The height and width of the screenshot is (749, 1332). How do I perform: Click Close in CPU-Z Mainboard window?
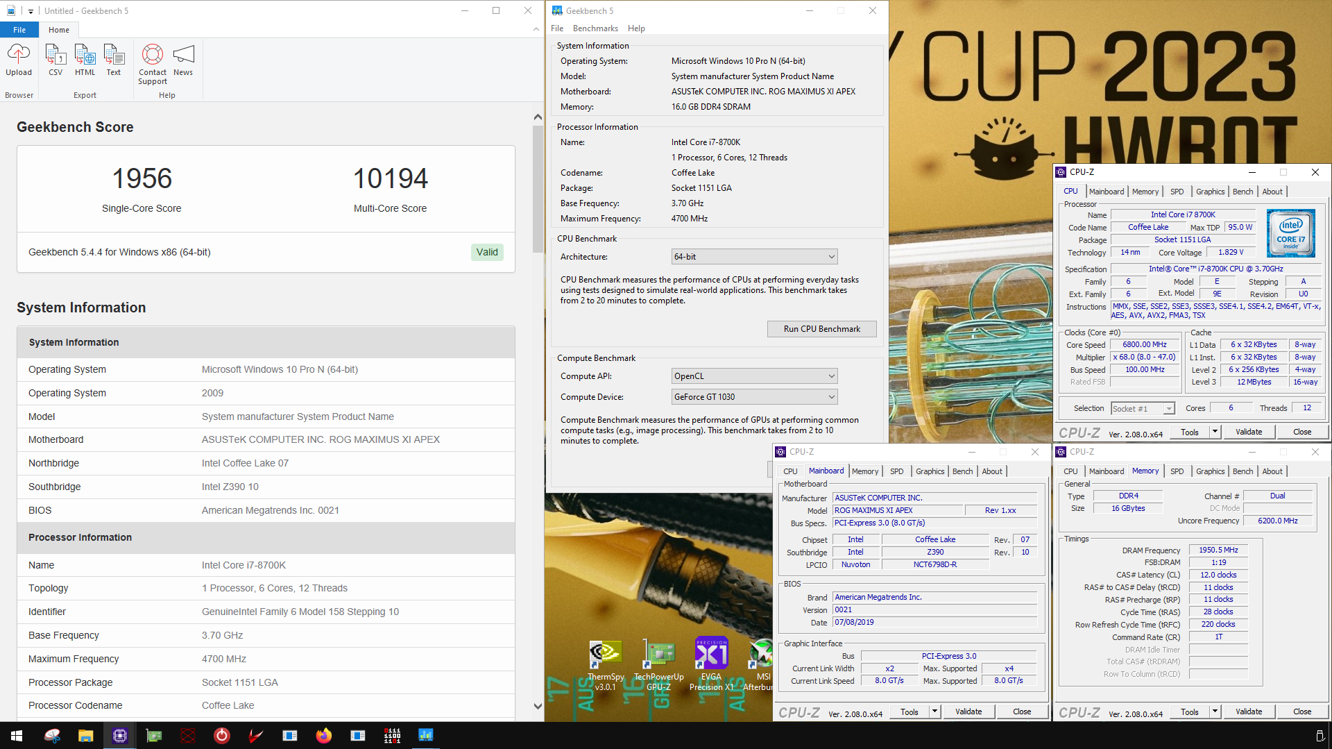(1022, 712)
